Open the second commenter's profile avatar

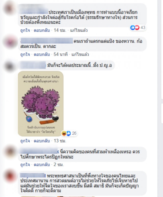[x=10, y=42]
